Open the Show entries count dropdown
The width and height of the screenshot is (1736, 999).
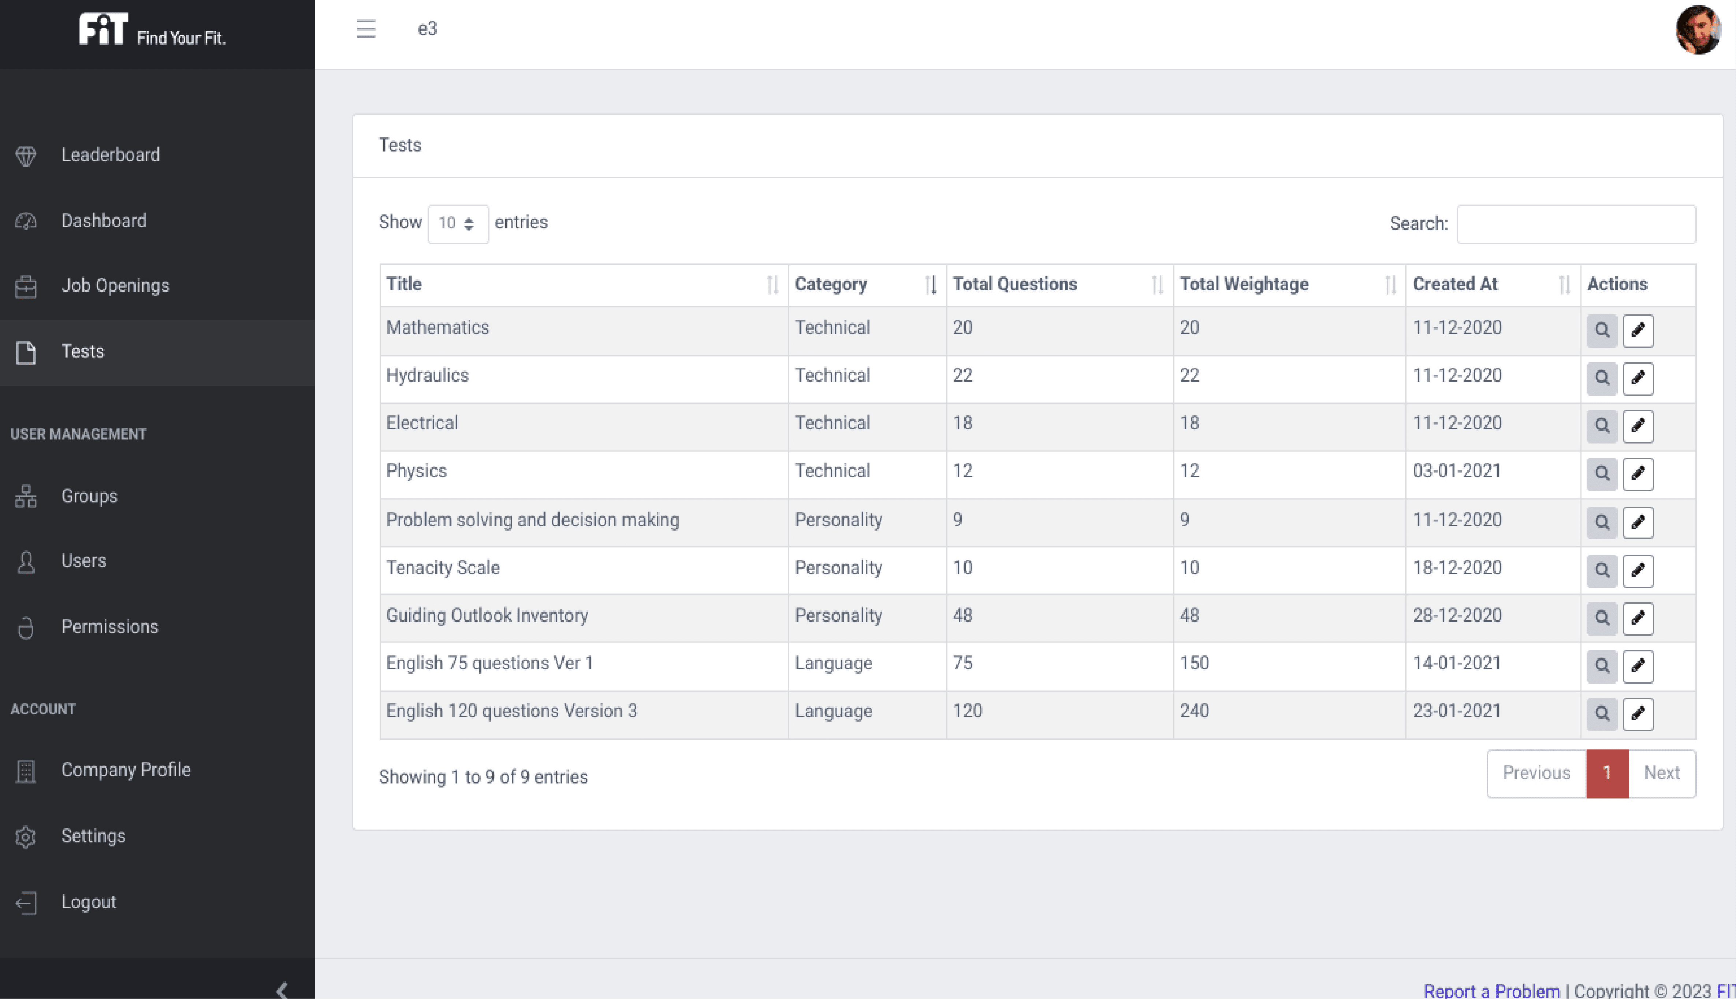pos(458,224)
